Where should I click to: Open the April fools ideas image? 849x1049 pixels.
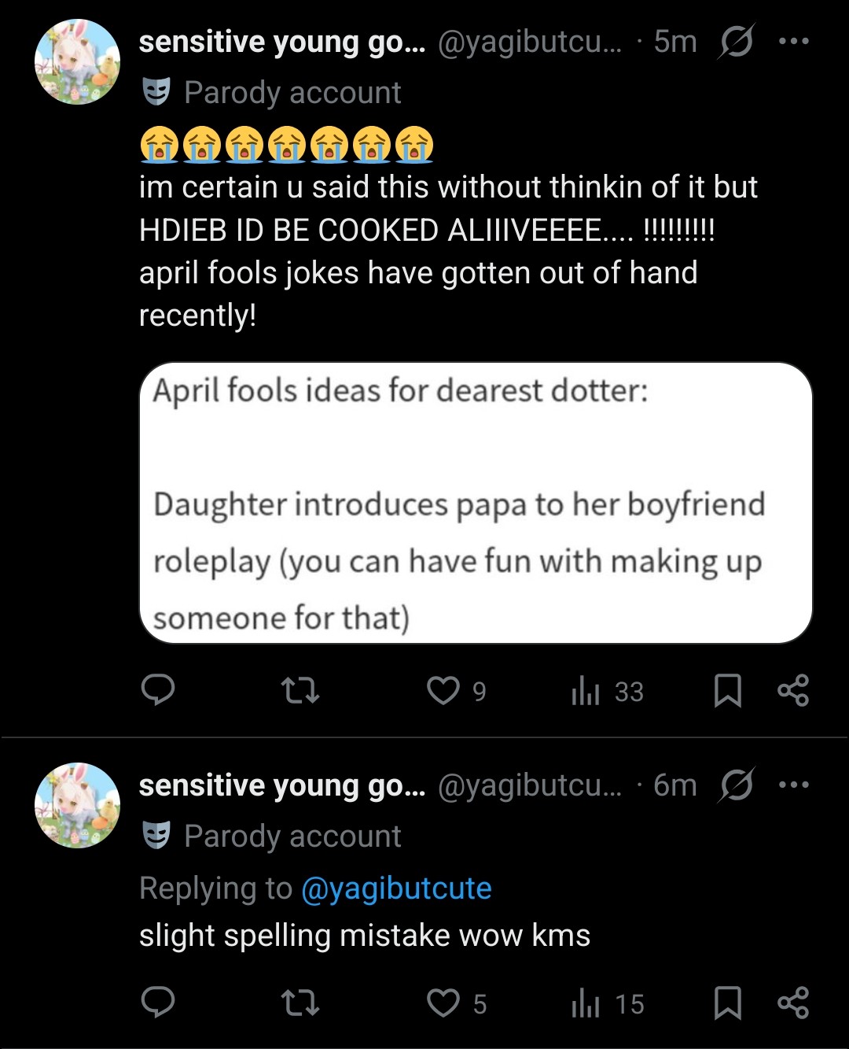(476, 503)
